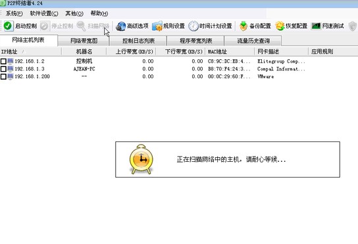Click adapter description Compal Informat...
The image size is (358, 244).
point(281,68)
